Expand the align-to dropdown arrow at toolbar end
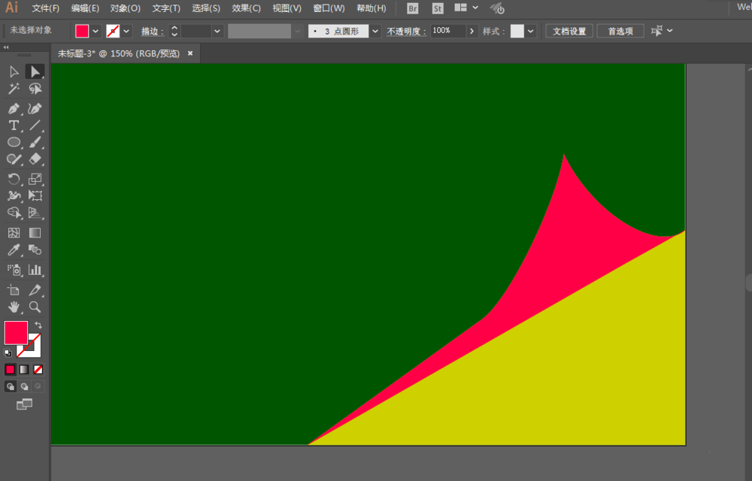Viewport: 752px width, 481px height. pos(670,31)
